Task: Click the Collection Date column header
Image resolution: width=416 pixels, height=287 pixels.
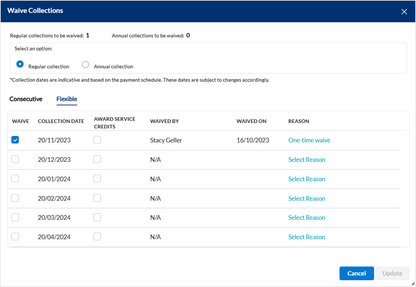Action: coord(61,121)
